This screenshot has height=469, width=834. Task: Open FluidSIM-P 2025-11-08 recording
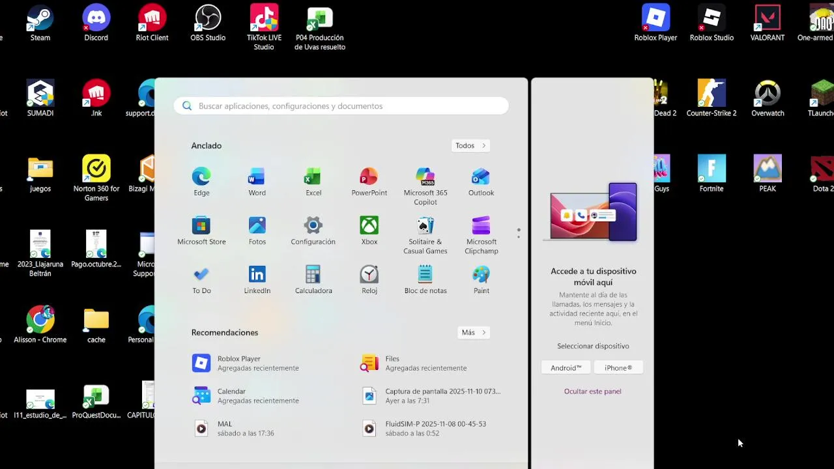click(433, 429)
